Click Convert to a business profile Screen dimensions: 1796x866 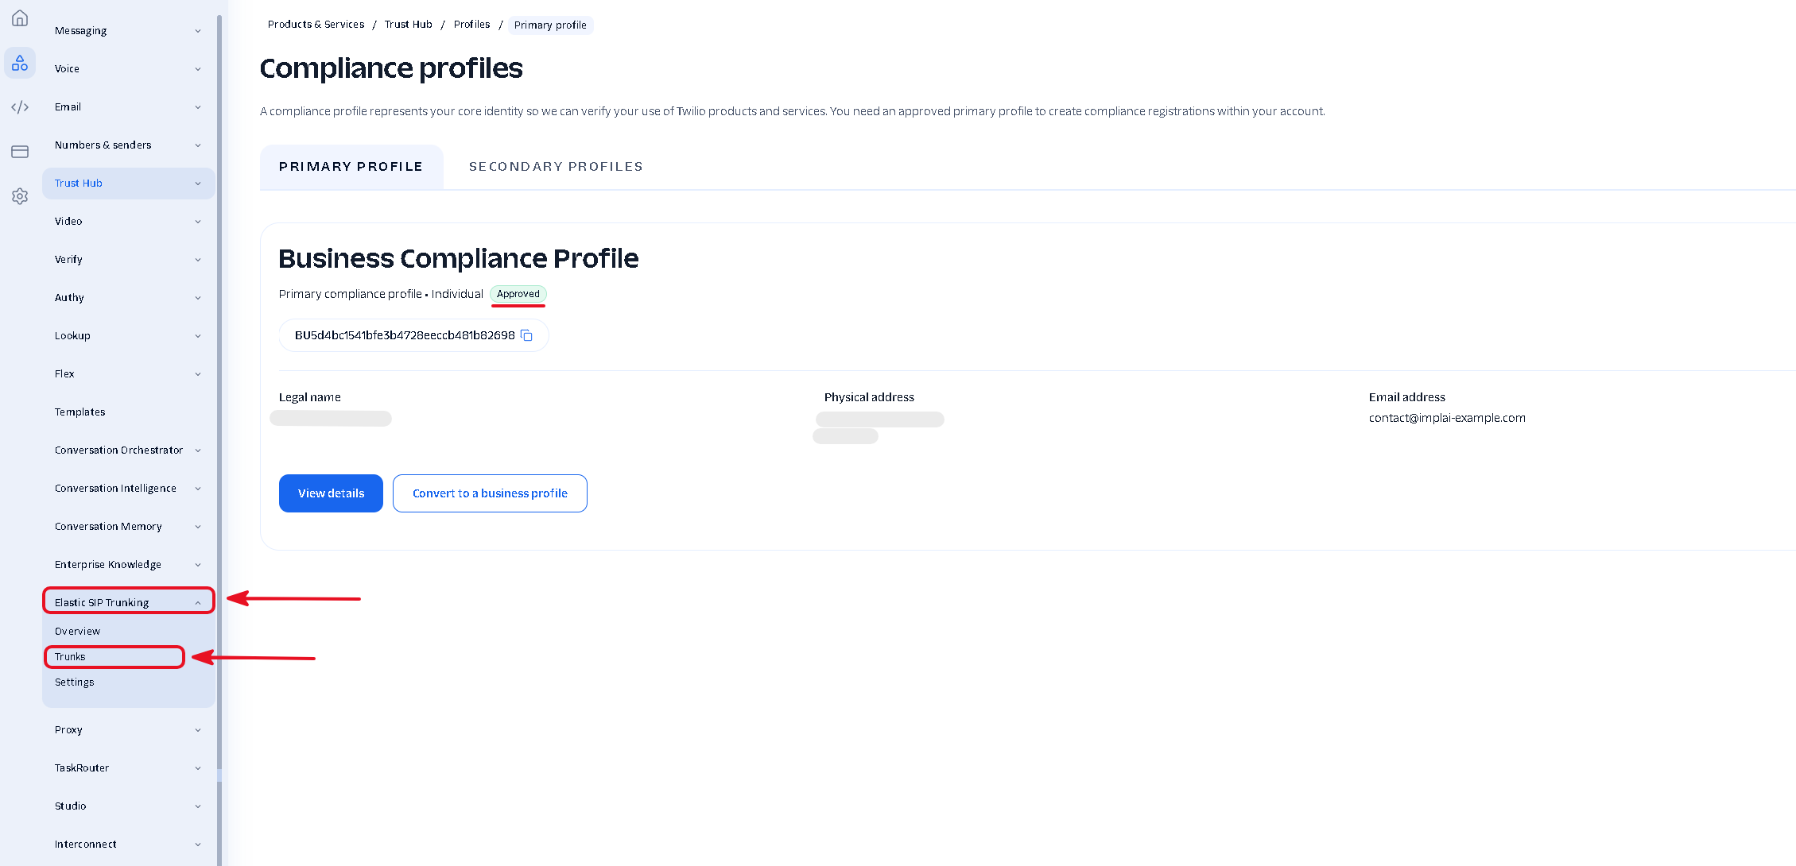click(490, 493)
